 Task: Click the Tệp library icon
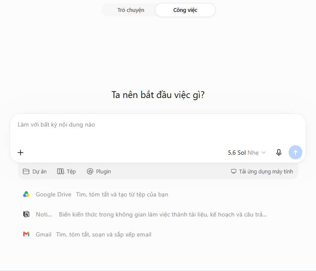coord(61,171)
